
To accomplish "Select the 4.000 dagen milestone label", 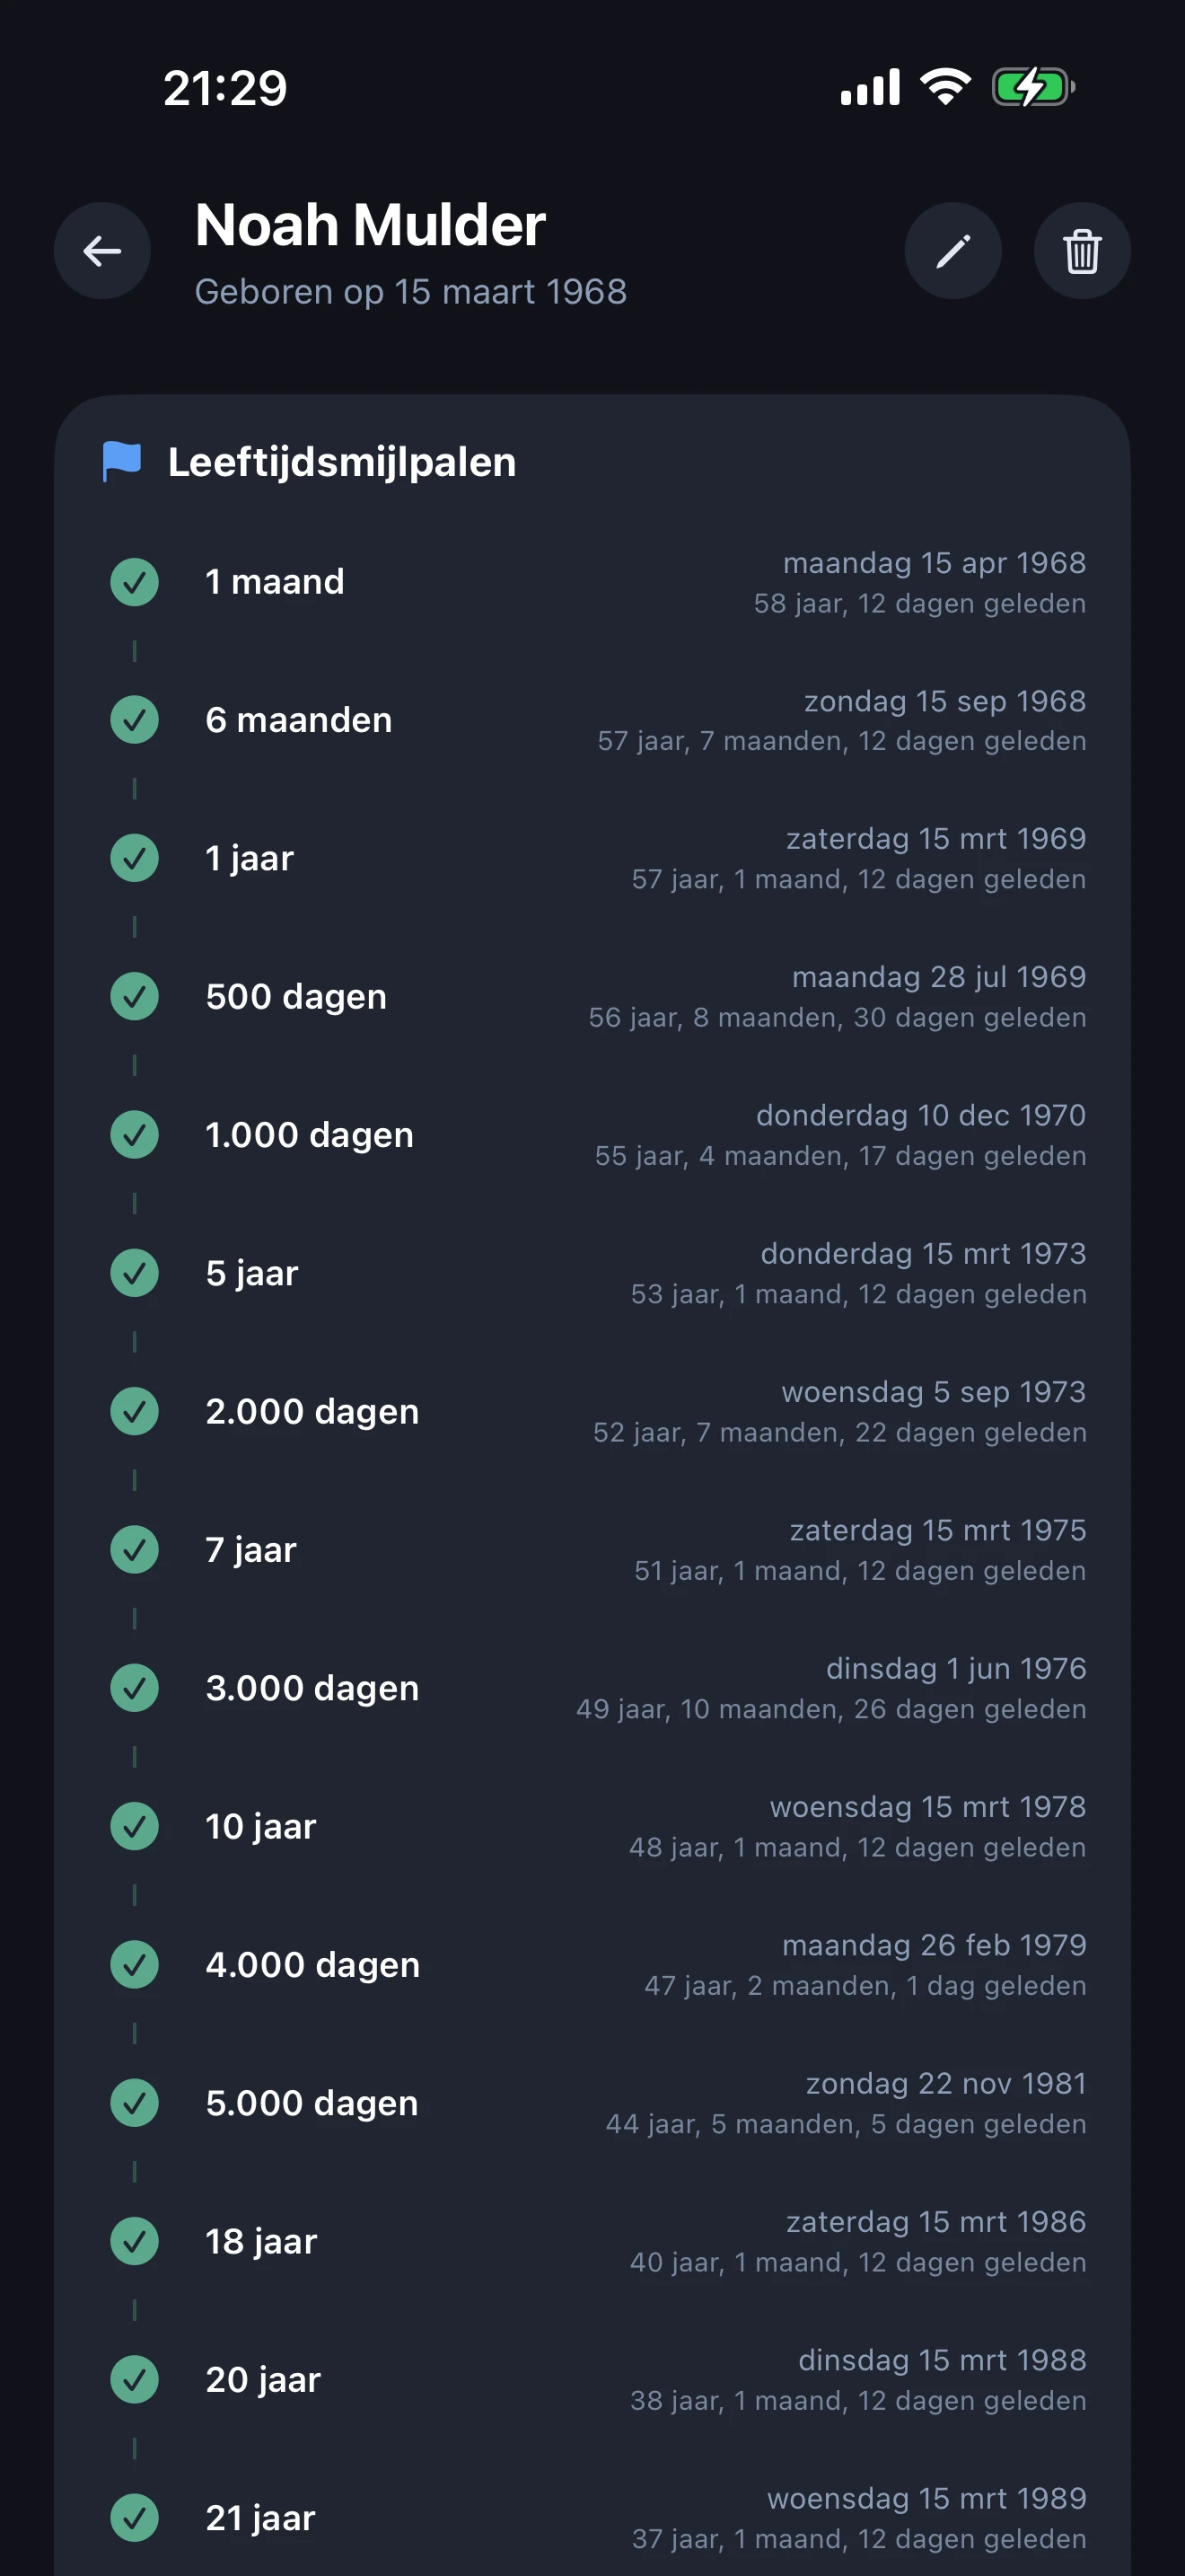I will [312, 1965].
